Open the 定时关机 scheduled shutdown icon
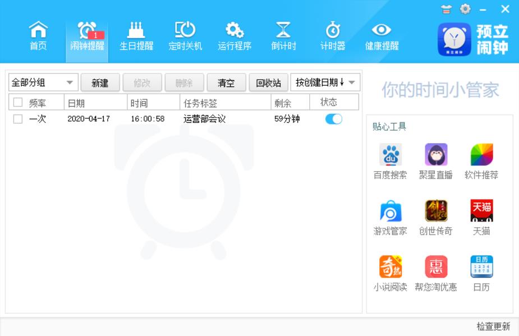 coord(185,36)
